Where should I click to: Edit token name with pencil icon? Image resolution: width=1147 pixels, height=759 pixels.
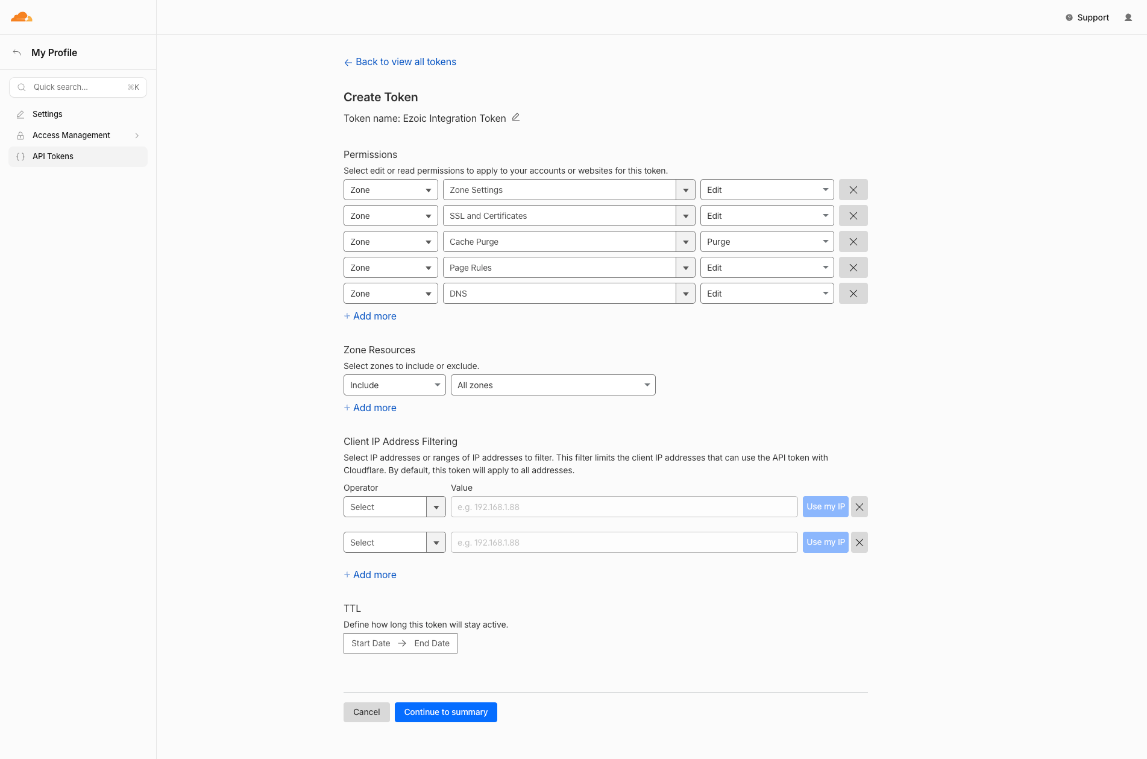pos(516,118)
